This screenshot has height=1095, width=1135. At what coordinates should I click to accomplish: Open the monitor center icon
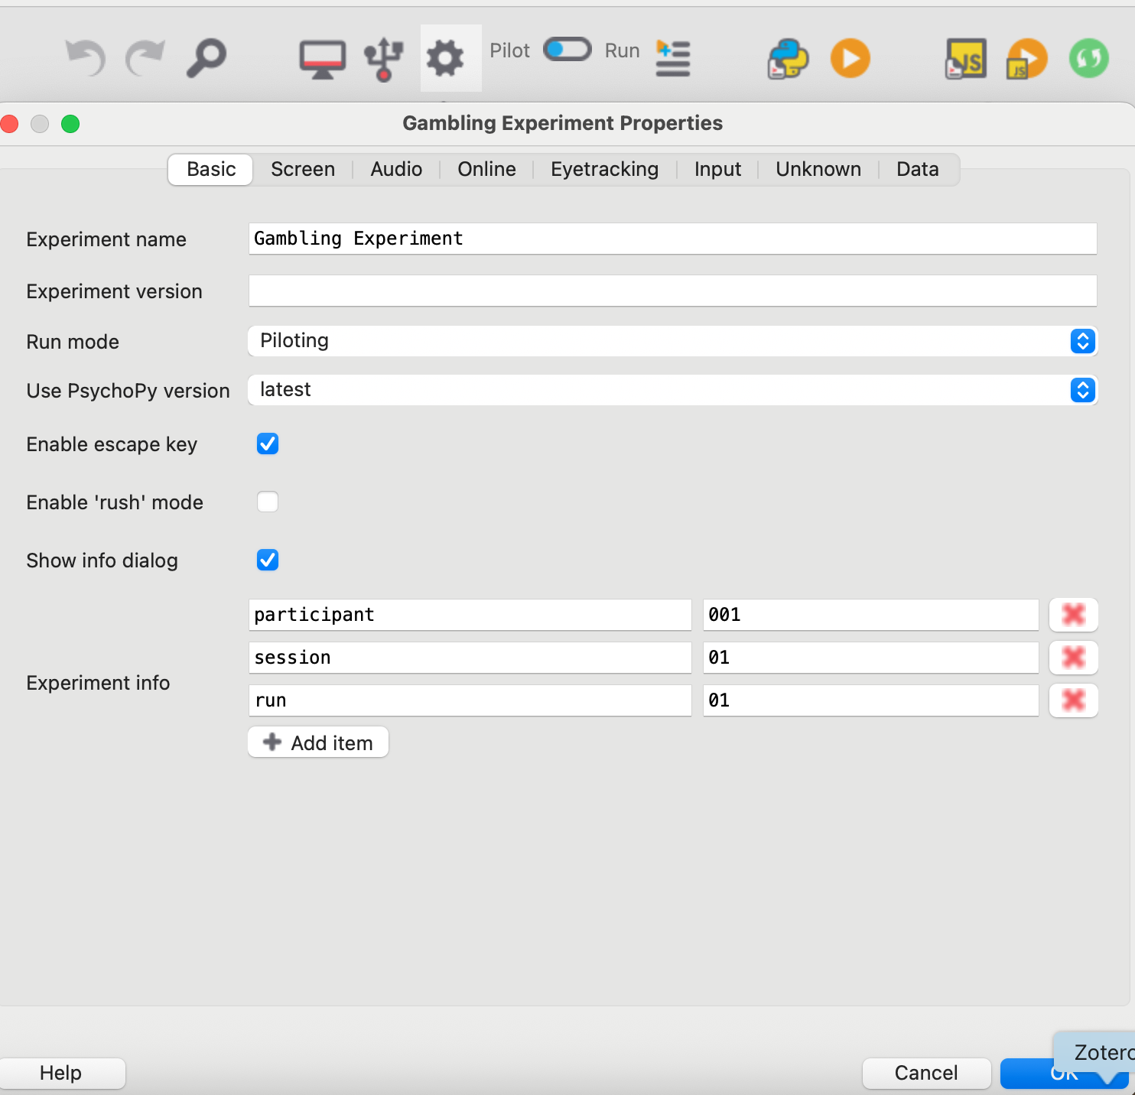(x=322, y=60)
